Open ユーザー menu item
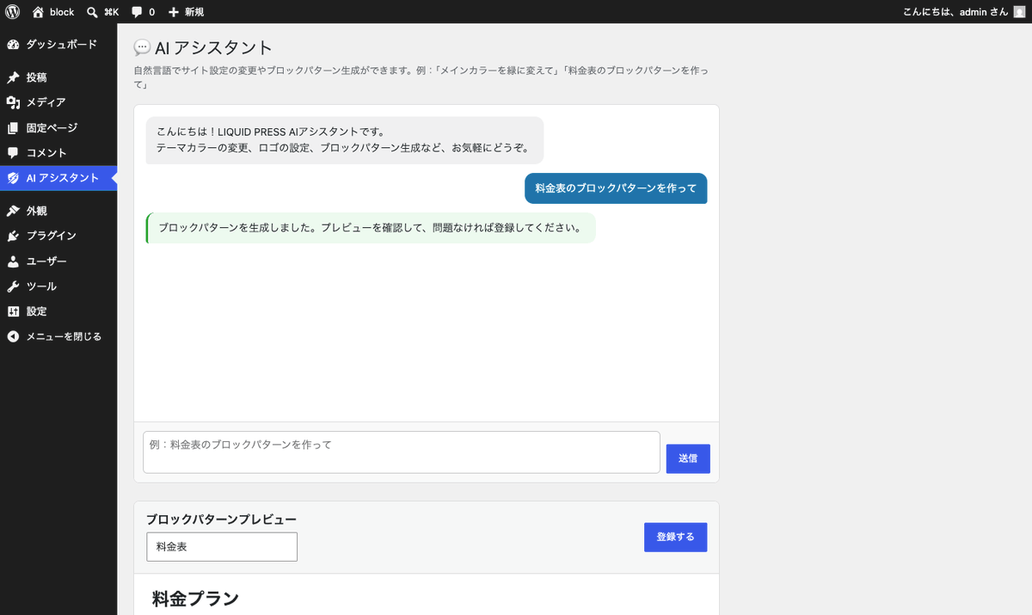The width and height of the screenshot is (1032, 615). (x=58, y=261)
